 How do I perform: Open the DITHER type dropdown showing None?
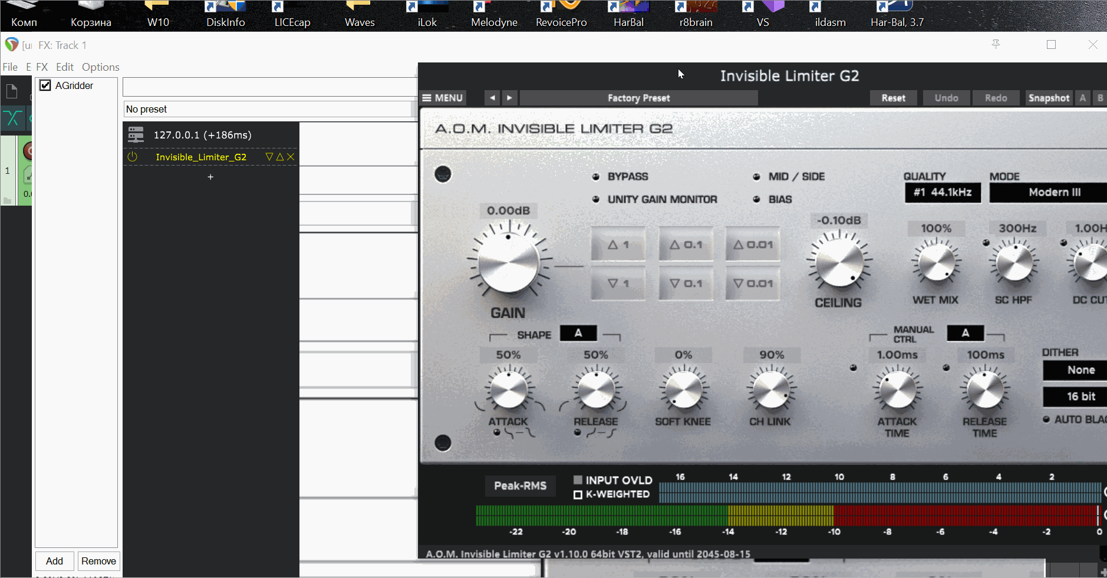[x=1075, y=370]
